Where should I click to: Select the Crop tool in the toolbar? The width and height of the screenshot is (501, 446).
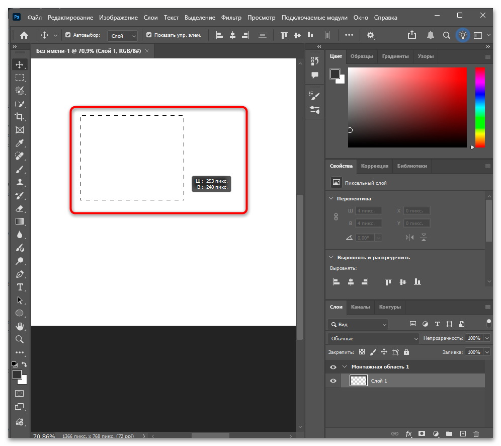click(20, 117)
